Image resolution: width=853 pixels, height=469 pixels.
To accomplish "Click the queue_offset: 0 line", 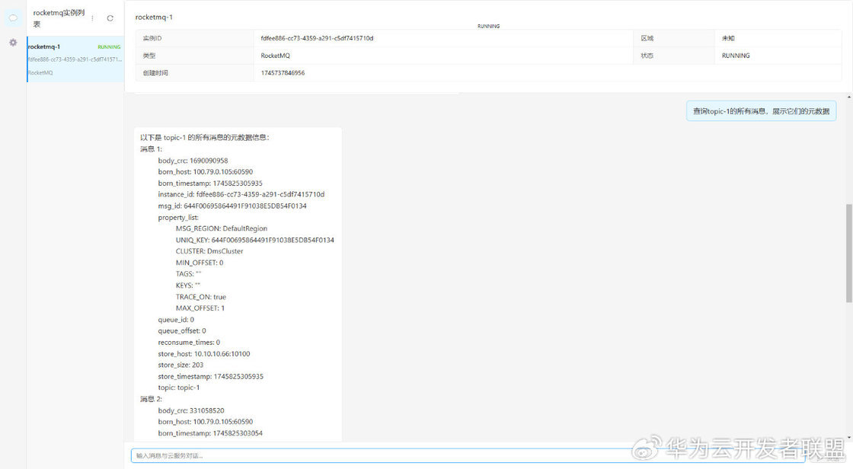I will pos(182,330).
